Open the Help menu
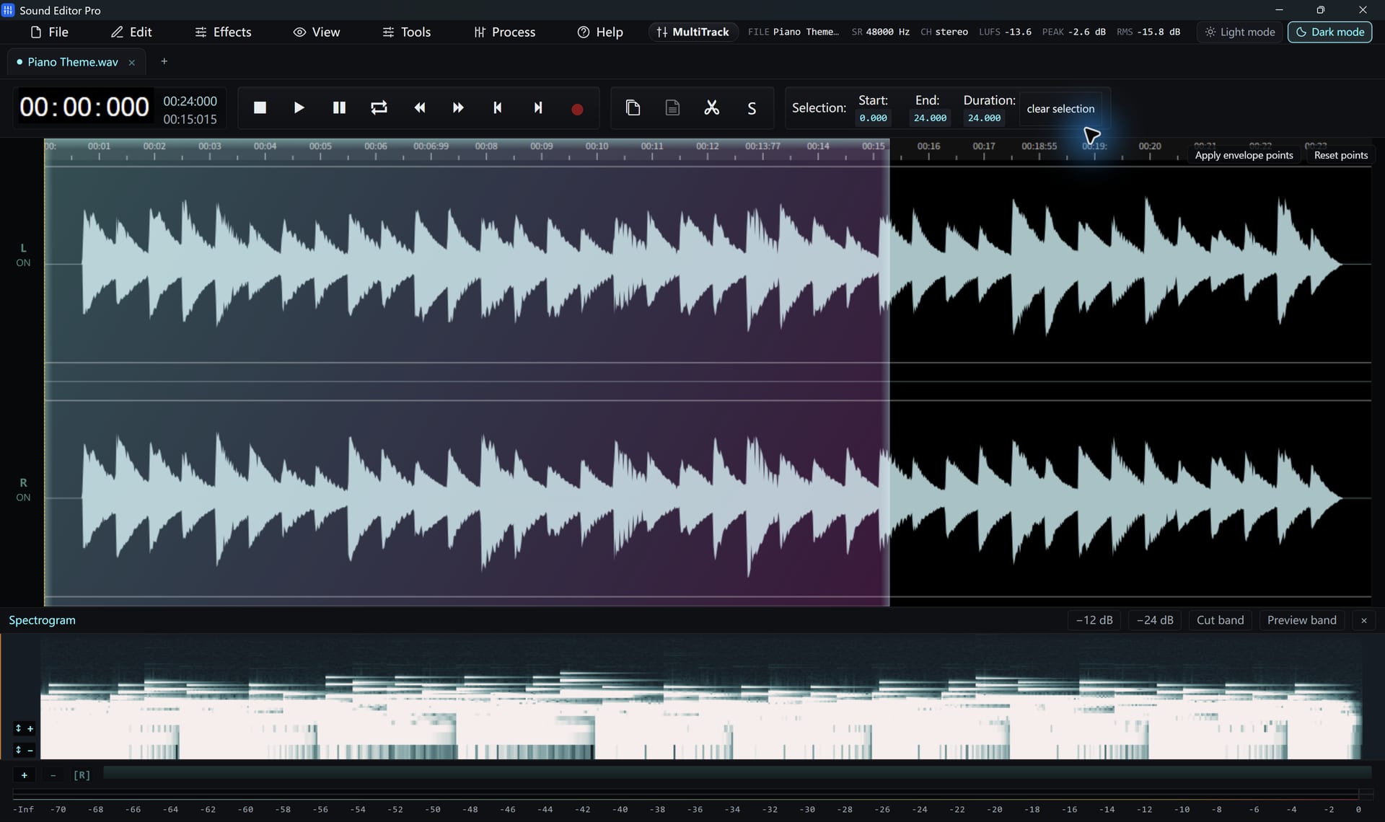The width and height of the screenshot is (1385, 822). point(600,32)
